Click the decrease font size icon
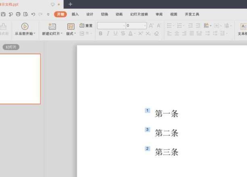247x177 pixels. [159, 25]
